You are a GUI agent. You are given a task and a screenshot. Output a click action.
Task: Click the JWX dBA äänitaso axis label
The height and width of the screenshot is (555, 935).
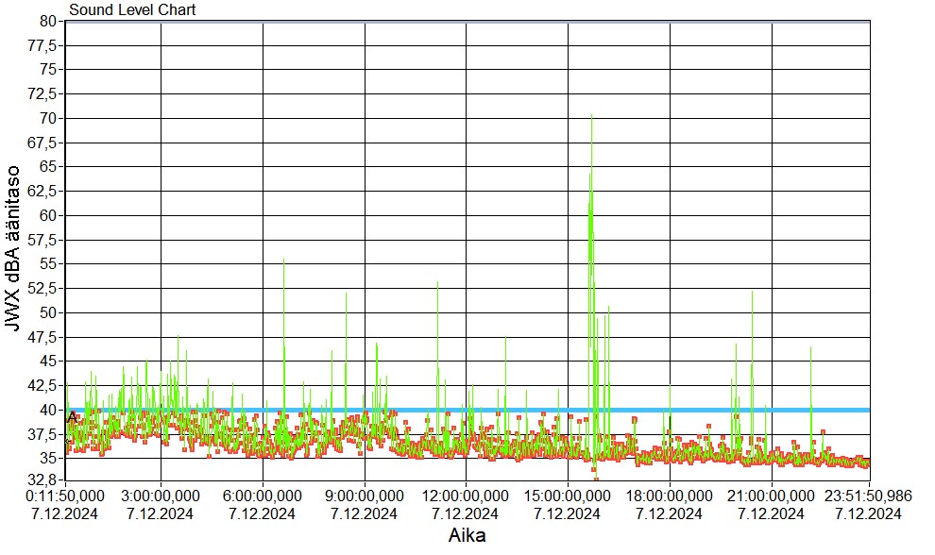click(14, 250)
